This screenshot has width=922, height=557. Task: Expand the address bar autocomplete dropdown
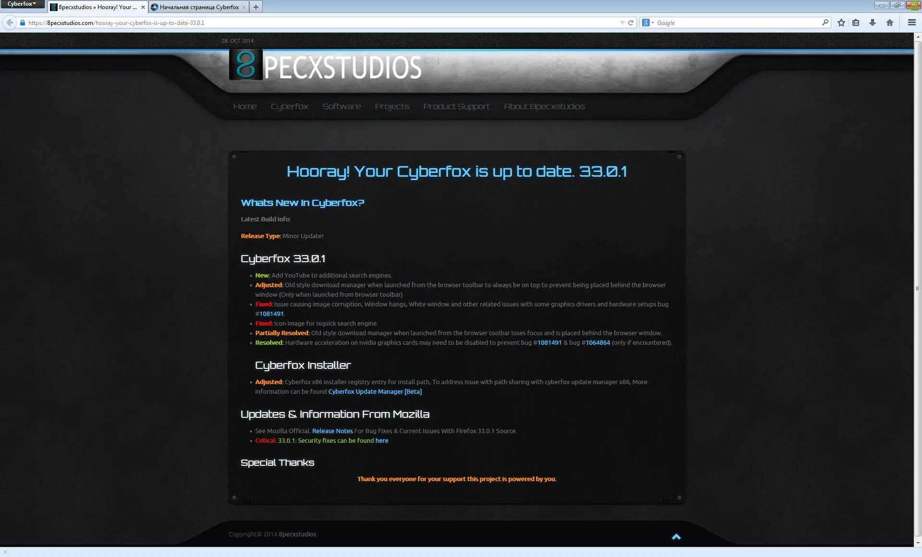pos(622,23)
